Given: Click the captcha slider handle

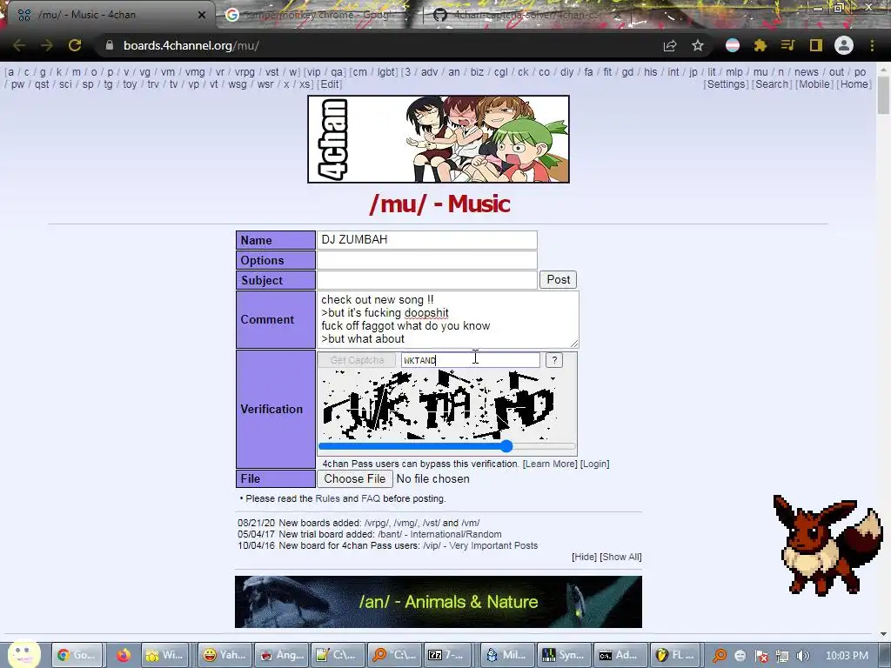Looking at the screenshot, I should [x=506, y=446].
